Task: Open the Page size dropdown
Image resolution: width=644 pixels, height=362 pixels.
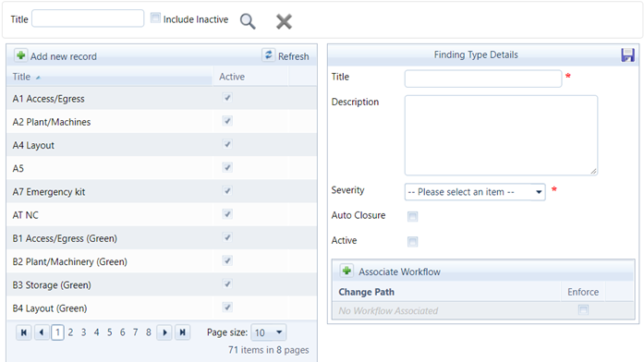Action: click(x=268, y=332)
